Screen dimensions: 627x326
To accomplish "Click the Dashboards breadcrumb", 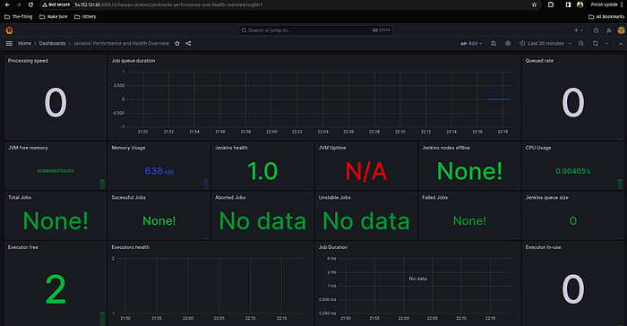I will [x=52, y=43].
